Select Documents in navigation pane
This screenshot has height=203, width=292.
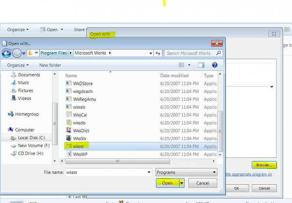(x=25, y=75)
